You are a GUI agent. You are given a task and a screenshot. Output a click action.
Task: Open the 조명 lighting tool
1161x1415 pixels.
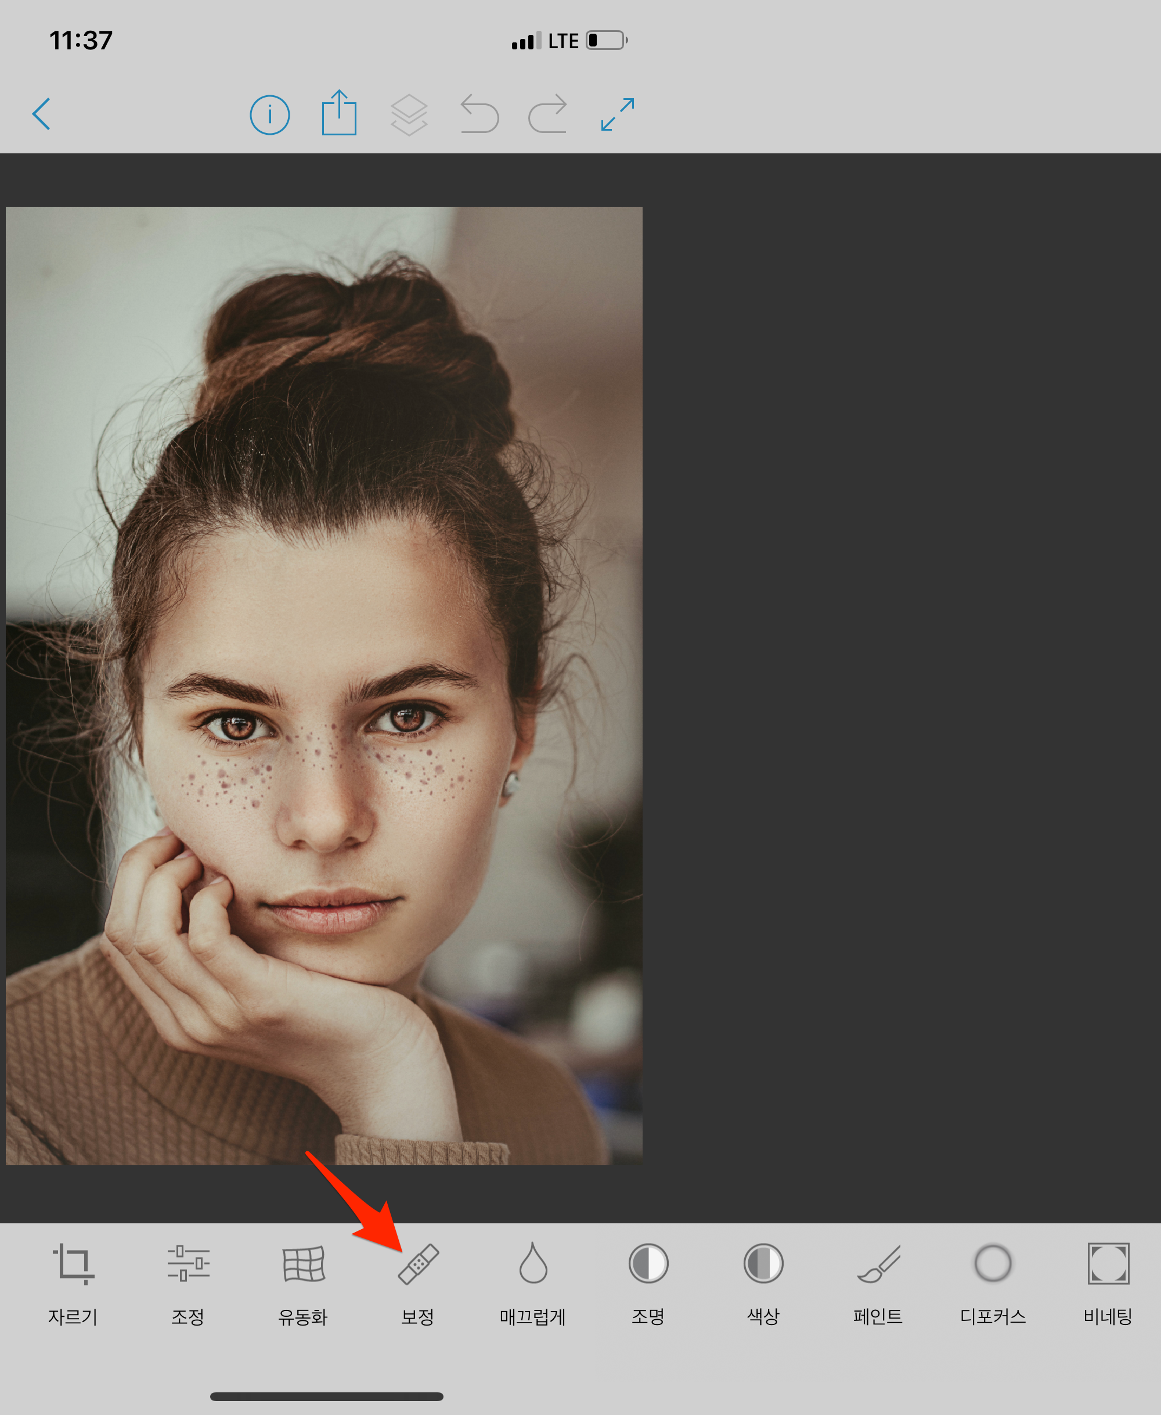(648, 1264)
